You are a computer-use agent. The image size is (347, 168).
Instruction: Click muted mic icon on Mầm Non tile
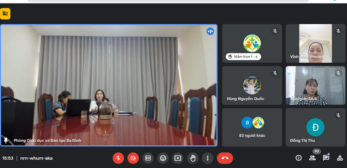tap(275, 31)
